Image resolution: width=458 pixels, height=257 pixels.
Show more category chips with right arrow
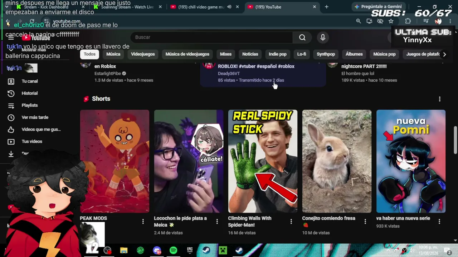click(444, 54)
